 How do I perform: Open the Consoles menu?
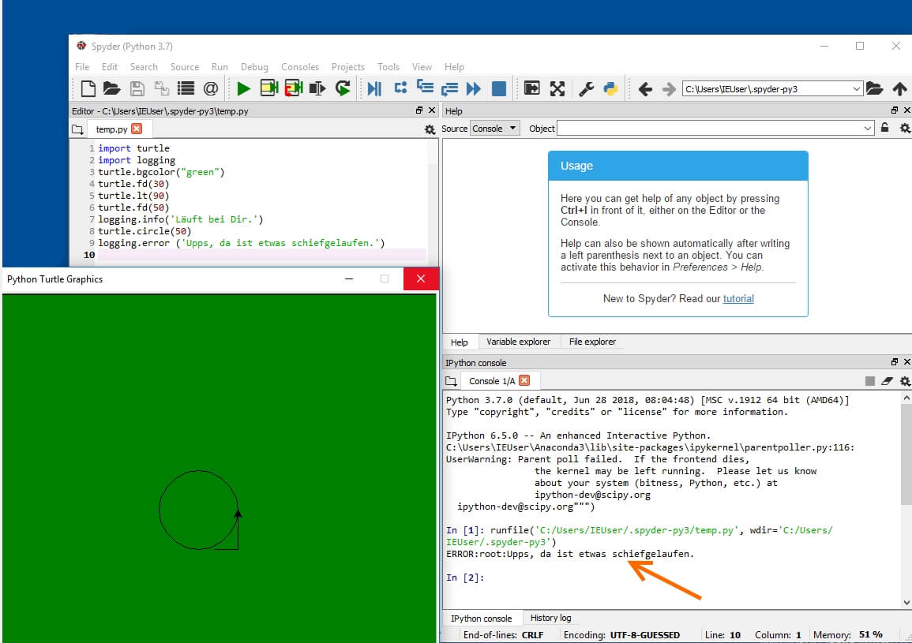[299, 67]
